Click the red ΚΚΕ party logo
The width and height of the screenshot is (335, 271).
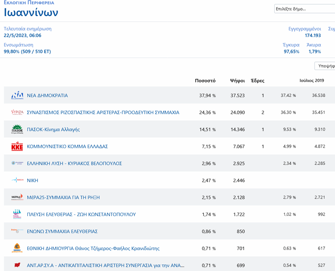17,147
